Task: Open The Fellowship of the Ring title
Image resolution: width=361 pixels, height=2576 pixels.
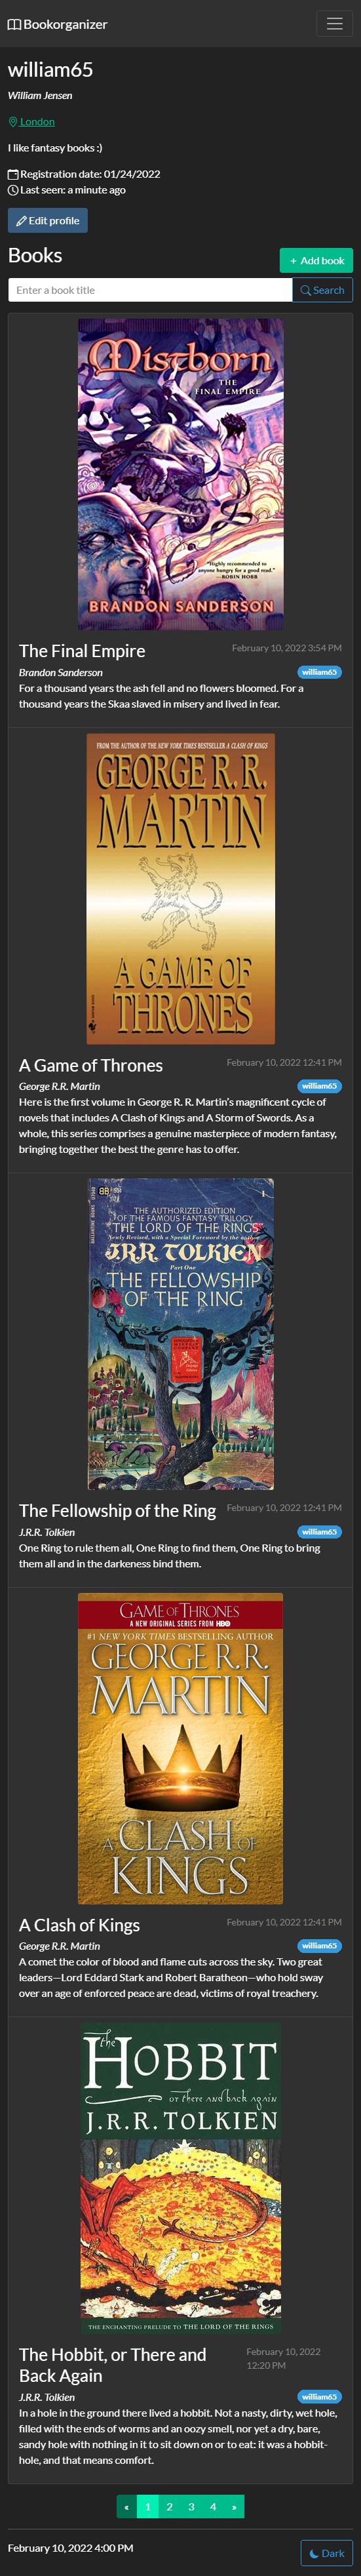Action: [x=117, y=1510]
